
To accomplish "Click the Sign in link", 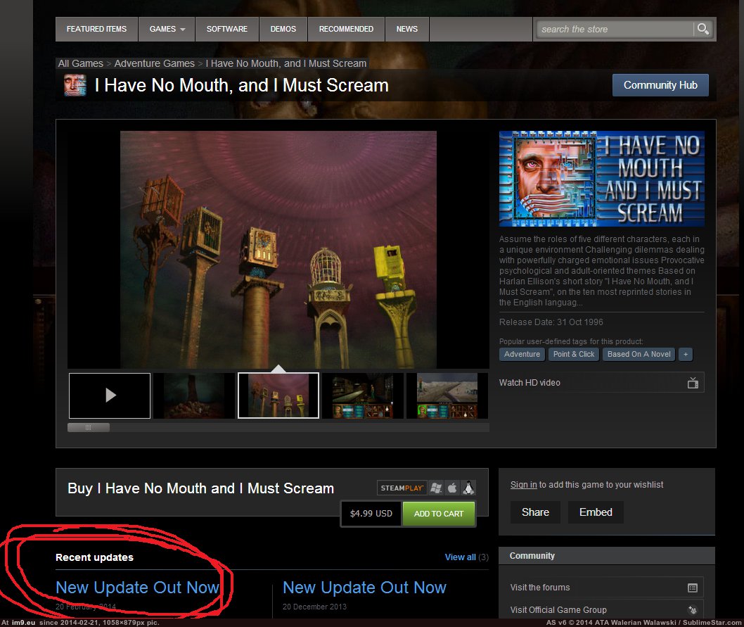I will click(523, 484).
